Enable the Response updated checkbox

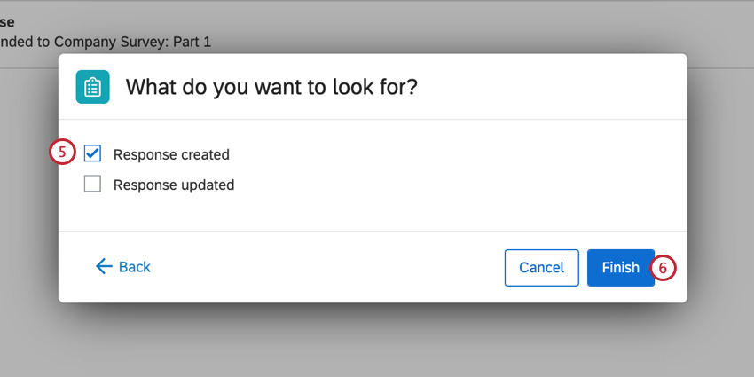[92, 185]
